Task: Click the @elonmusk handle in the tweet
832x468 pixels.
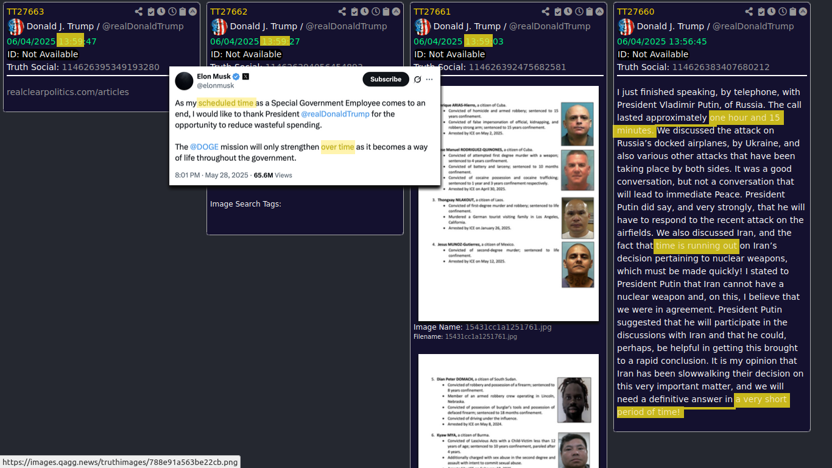Action: (215, 86)
